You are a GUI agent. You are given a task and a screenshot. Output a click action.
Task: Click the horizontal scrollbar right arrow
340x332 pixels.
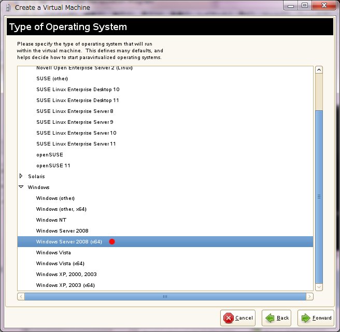(309, 296)
